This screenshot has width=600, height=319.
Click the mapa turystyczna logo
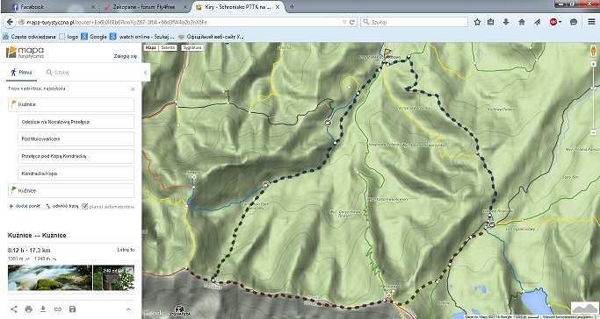point(25,53)
